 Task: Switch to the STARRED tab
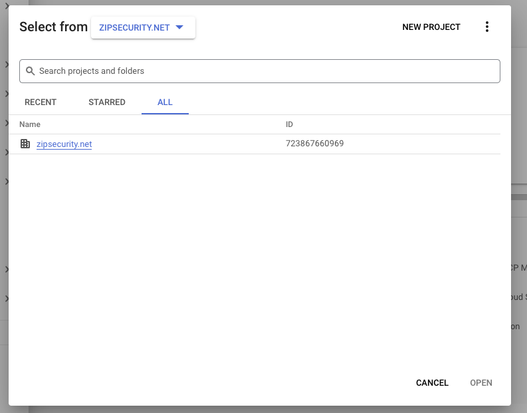(x=107, y=102)
